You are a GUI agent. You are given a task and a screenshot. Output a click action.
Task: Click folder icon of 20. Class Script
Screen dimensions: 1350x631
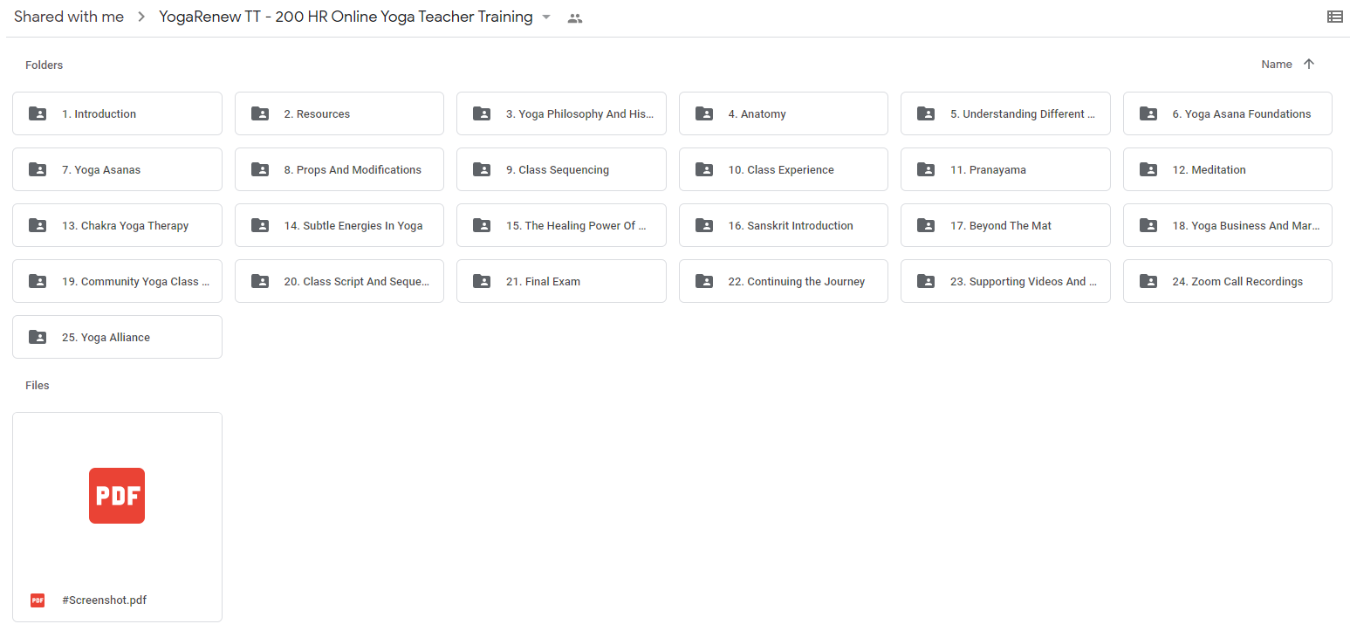click(x=259, y=281)
